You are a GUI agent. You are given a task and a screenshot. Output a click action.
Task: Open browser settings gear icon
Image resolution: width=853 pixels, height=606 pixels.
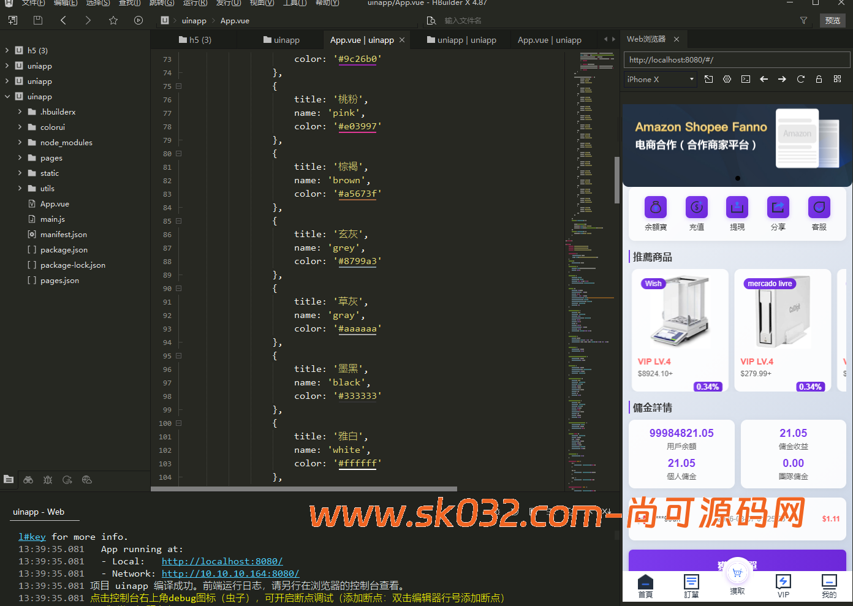[x=727, y=79]
